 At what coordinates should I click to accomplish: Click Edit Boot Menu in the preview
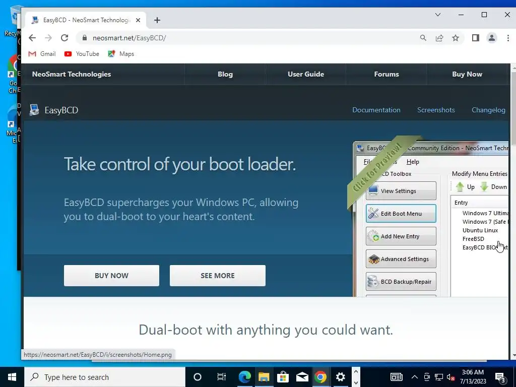(x=401, y=214)
